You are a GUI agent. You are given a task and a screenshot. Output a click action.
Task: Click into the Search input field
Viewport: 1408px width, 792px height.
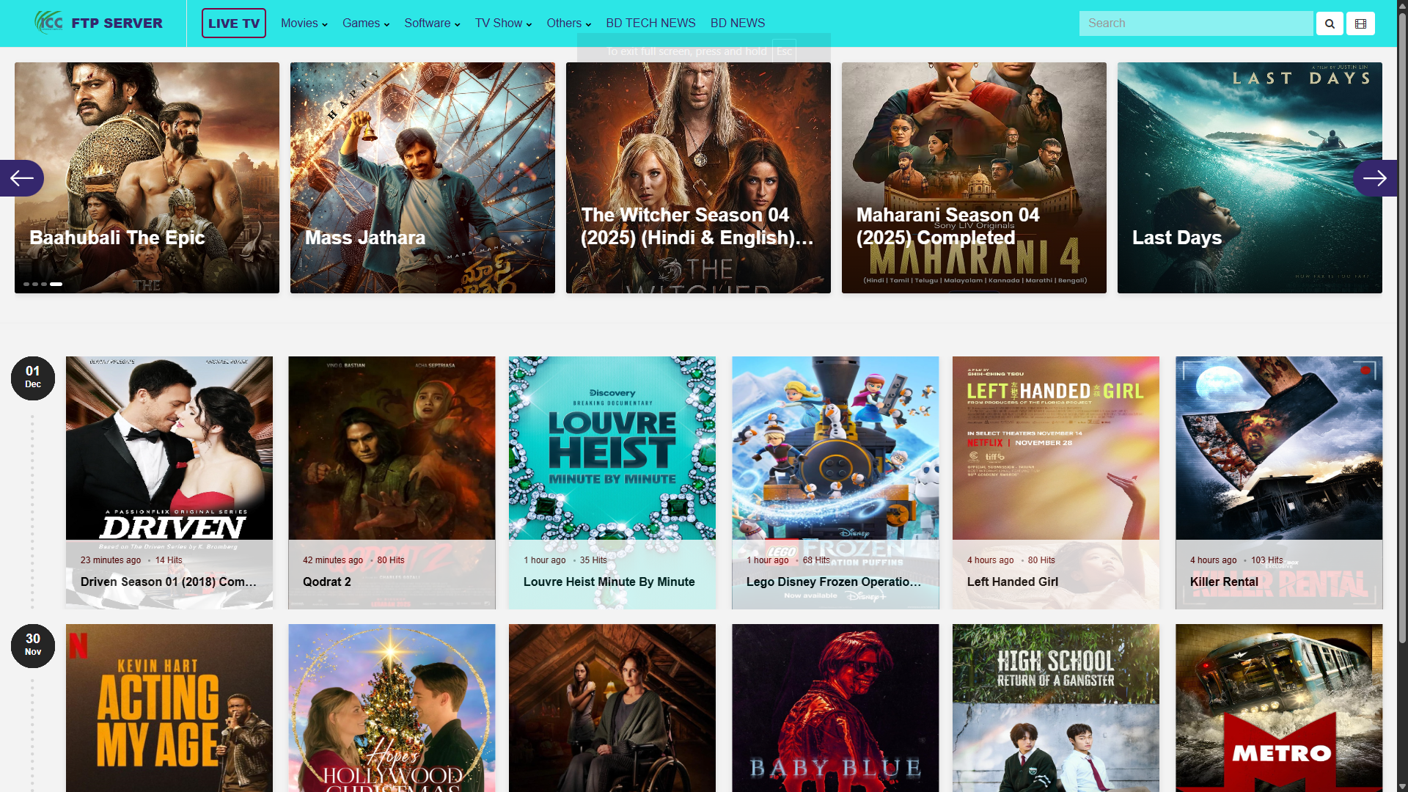click(1195, 23)
